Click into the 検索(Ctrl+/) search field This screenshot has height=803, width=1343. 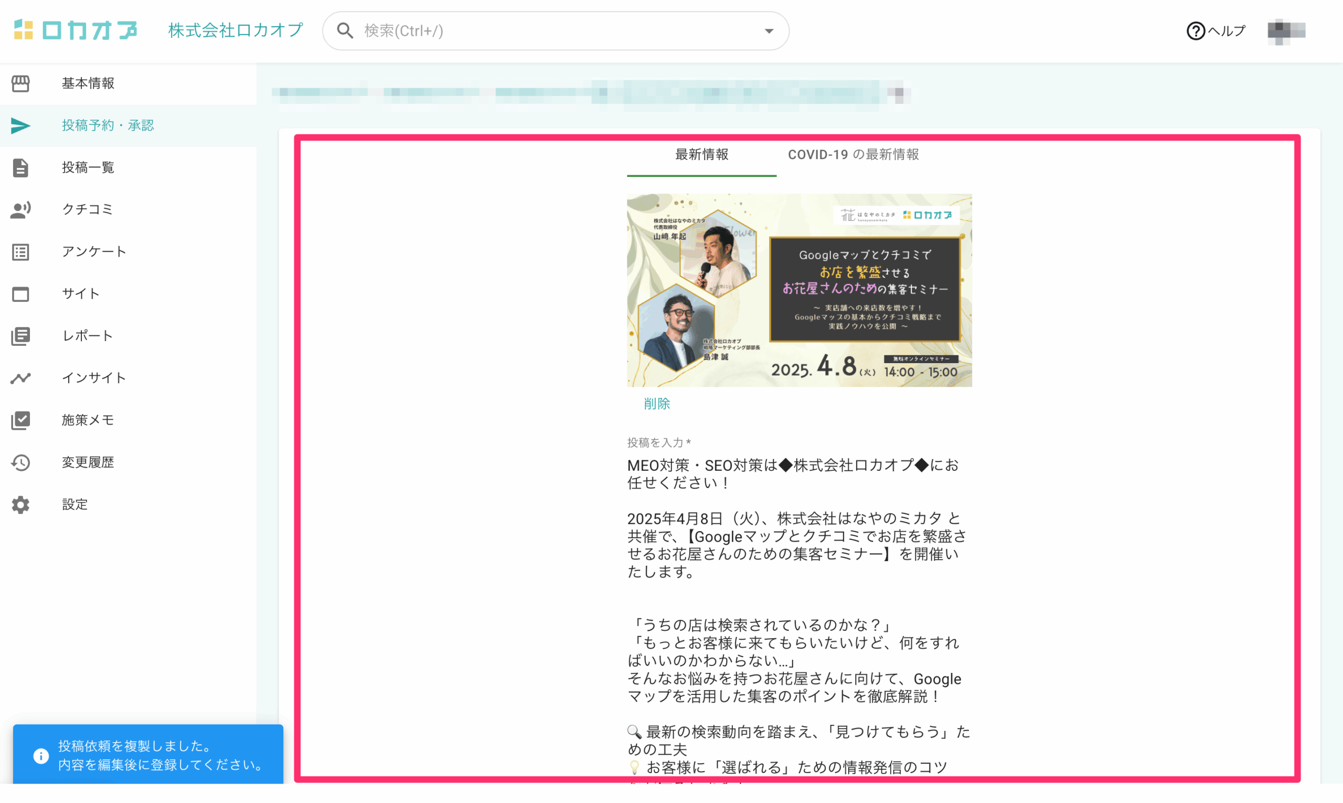tap(556, 31)
